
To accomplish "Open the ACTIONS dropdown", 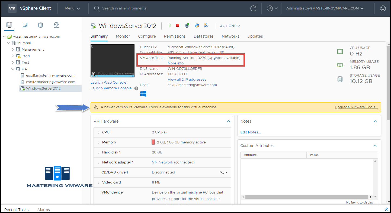I will [230, 26].
